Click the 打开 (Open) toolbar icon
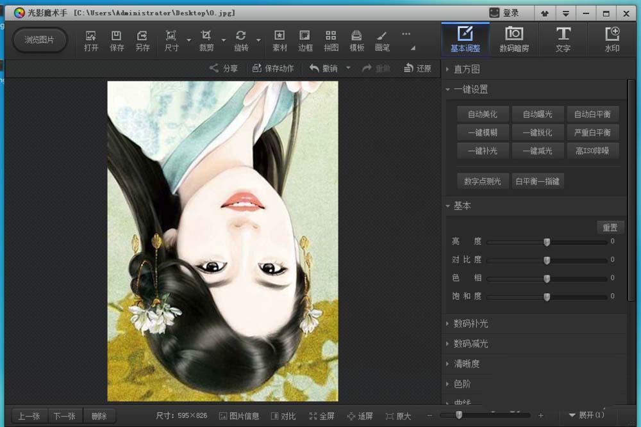641x427 pixels. [91, 36]
